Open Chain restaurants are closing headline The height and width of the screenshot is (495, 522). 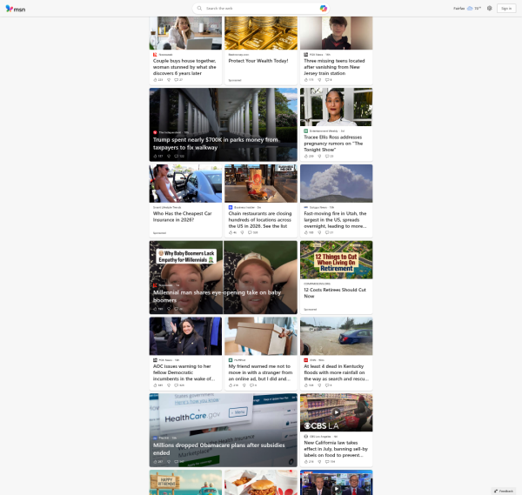(260, 220)
